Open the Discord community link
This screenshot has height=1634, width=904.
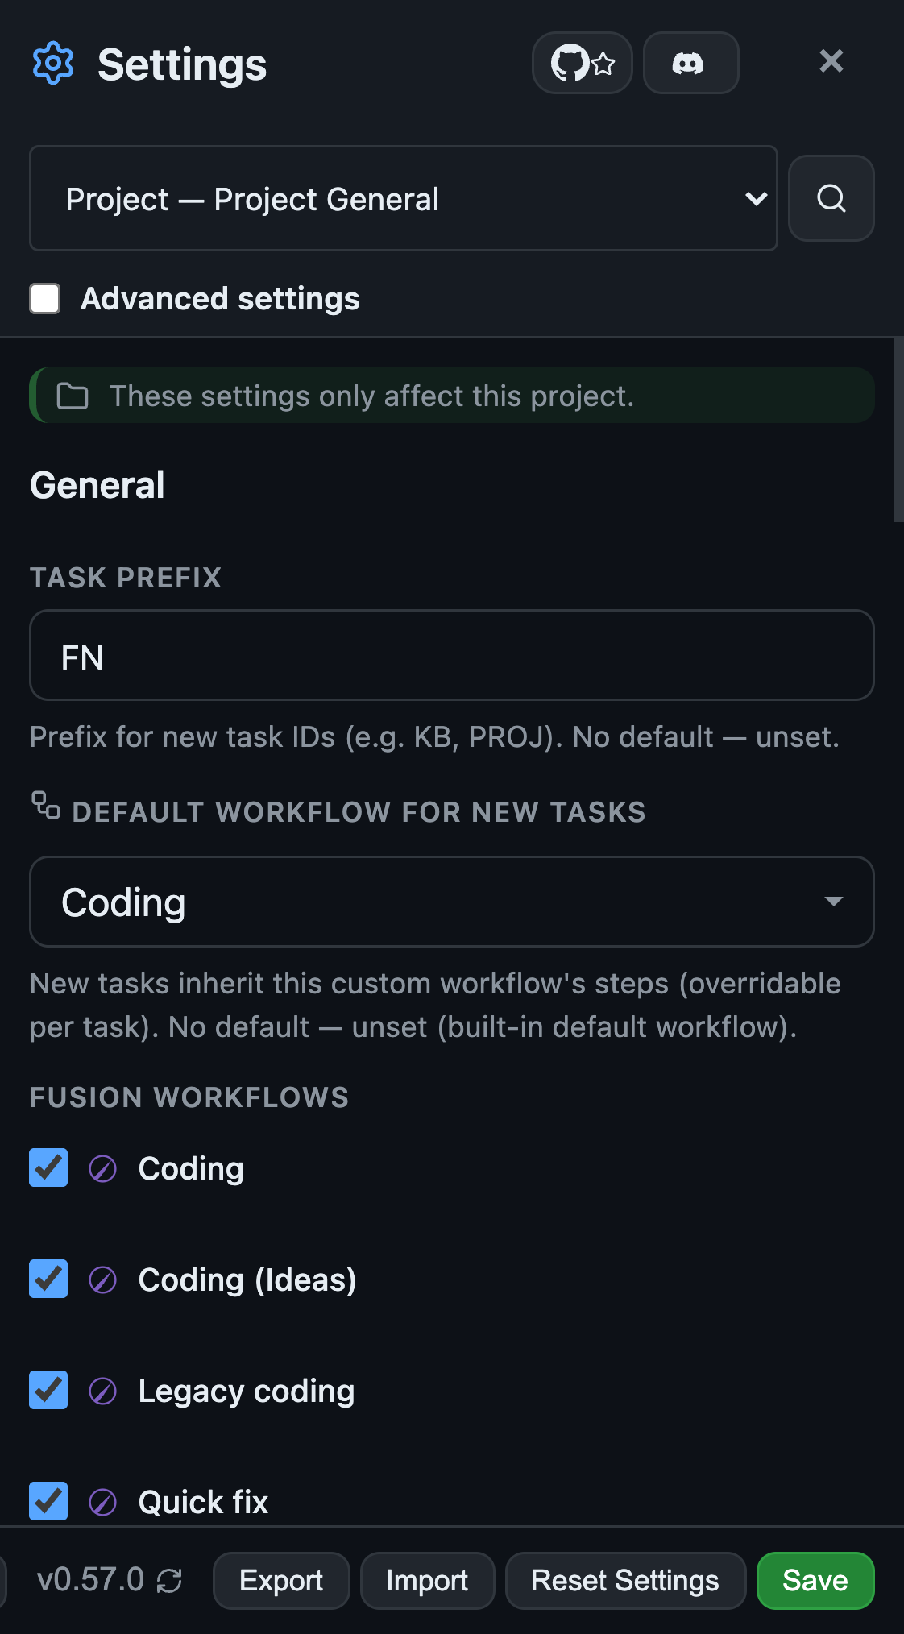(x=690, y=63)
